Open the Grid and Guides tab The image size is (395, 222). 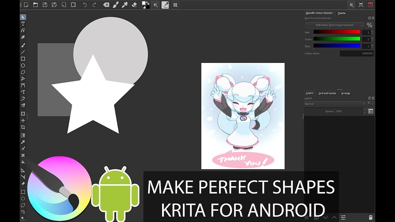click(327, 93)
